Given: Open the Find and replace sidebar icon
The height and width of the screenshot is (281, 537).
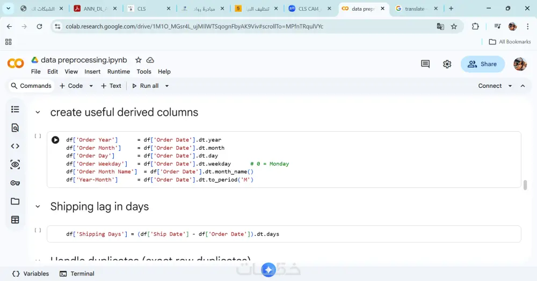Looking at the screenshot, I should (15, 128).
